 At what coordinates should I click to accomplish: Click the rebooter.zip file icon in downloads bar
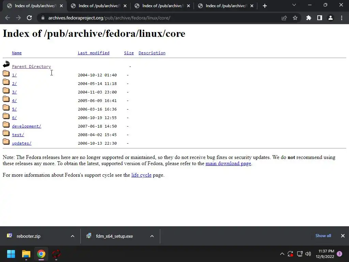click(10, 235)
